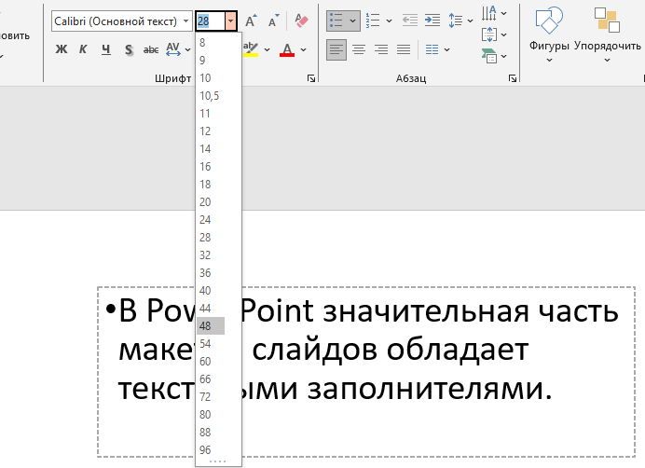645x468 pixels.
Task: Click character spacing AV icon
Action: 172,49
